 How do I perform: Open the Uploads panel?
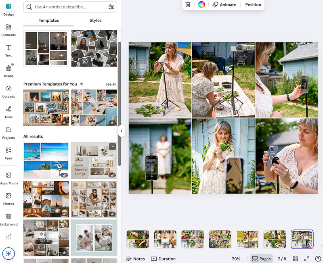[8, 91]
